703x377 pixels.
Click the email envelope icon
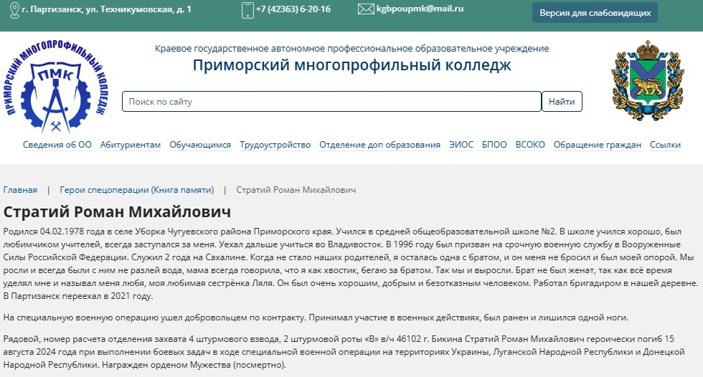coord(366,9)
